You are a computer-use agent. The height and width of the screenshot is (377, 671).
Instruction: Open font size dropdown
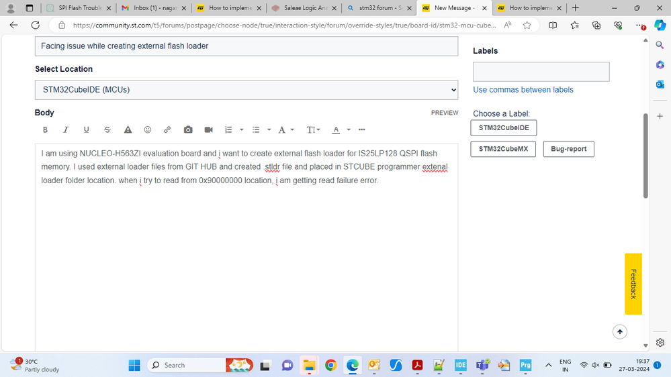click(x=313, y=129)
